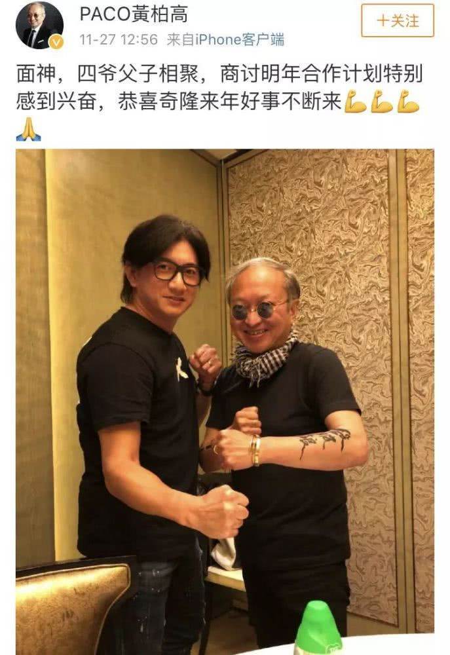Open the PACO黃柏高 username link

tap(134, 14)
